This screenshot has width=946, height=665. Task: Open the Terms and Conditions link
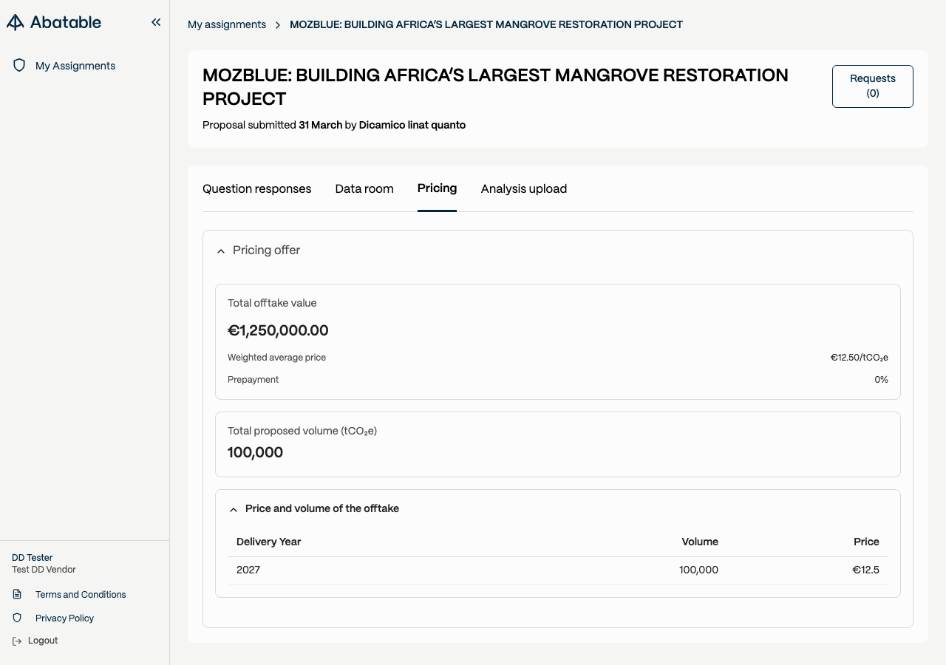click(81, 595)
